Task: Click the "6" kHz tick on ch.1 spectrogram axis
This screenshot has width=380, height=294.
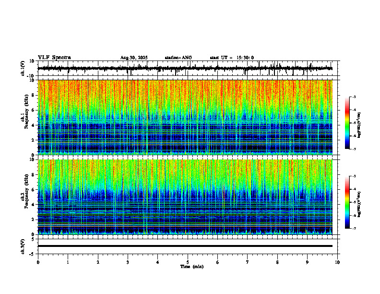Action: coord(33,110)
